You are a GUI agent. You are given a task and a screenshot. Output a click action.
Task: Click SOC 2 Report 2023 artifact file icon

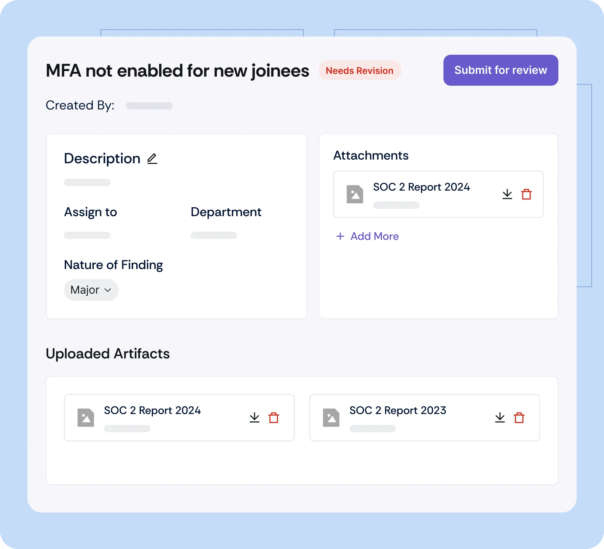pyautogui.click(x=331, y=418)
